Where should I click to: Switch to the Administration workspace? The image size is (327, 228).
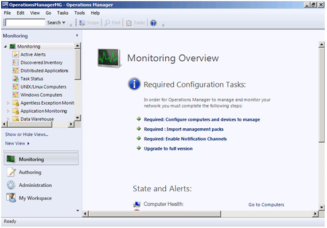[41, 185]
